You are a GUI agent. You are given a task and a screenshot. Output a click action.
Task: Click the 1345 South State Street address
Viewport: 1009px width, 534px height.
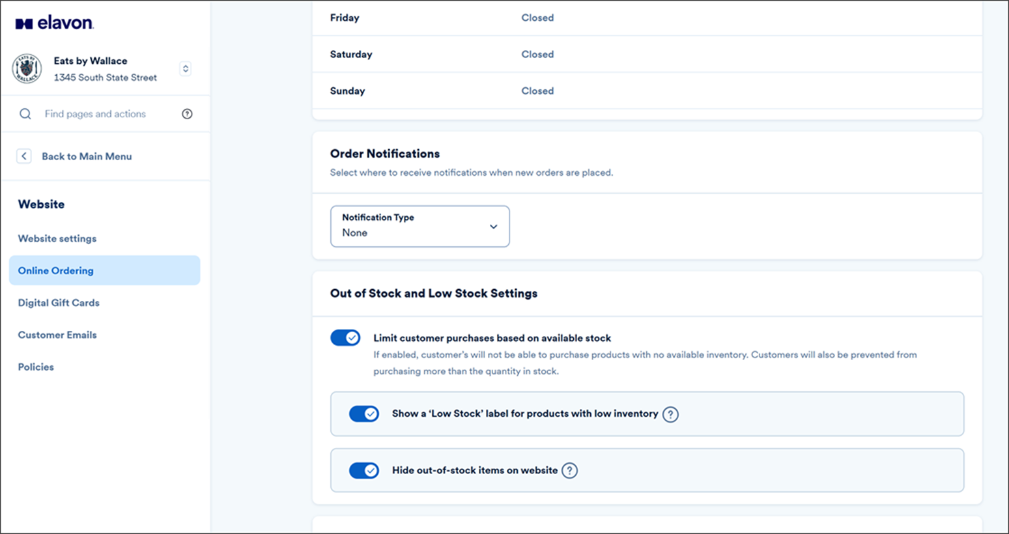click(x=106, y=77)
